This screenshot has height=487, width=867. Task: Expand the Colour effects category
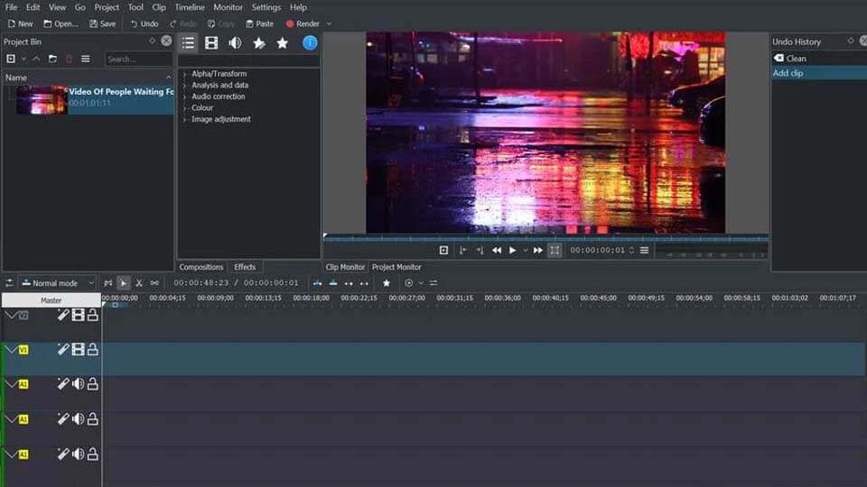184,108
